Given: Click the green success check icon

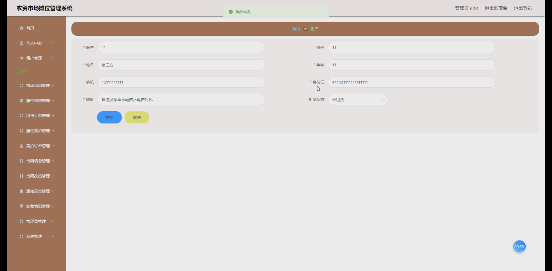Looking at the screenshot, I should (231, 12).
